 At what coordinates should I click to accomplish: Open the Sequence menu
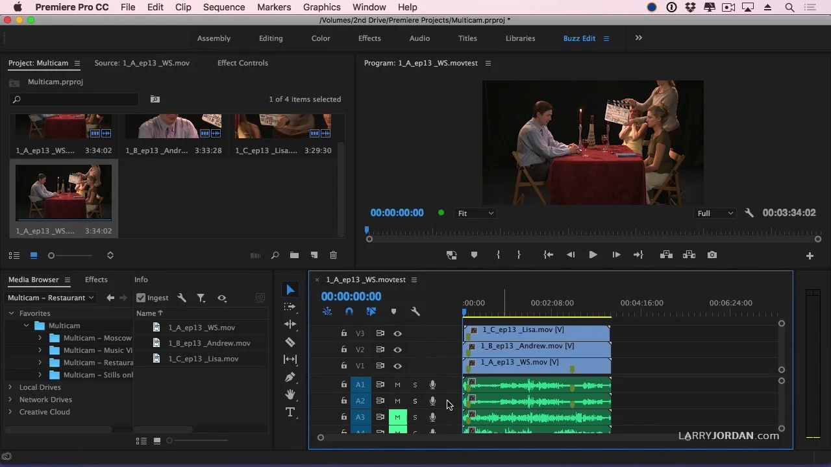pyautogui.click(x=223, y=7)
